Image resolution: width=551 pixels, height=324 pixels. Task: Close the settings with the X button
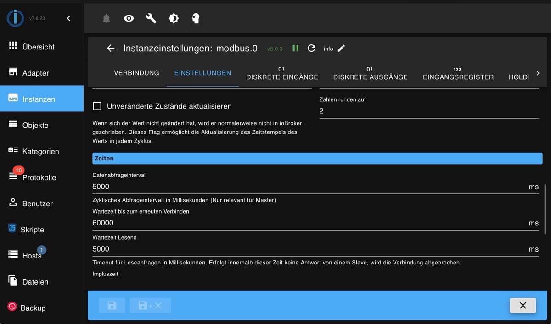pos(523,305)
